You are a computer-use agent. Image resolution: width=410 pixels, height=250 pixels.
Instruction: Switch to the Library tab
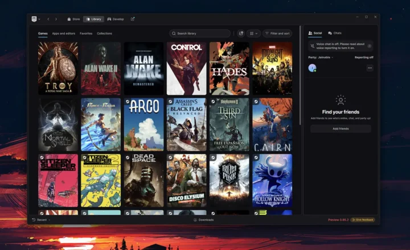click(x=93, y=19)
